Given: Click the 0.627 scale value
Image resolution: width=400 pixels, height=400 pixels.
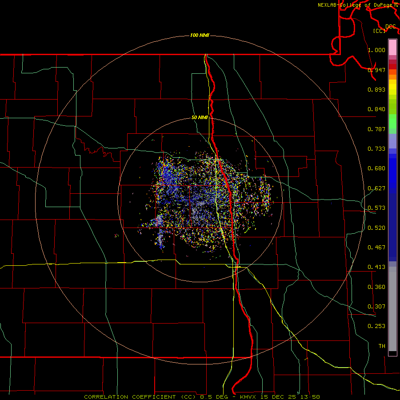Looking at the screenshot, I should pyautogui.click(x=376, y=188).
